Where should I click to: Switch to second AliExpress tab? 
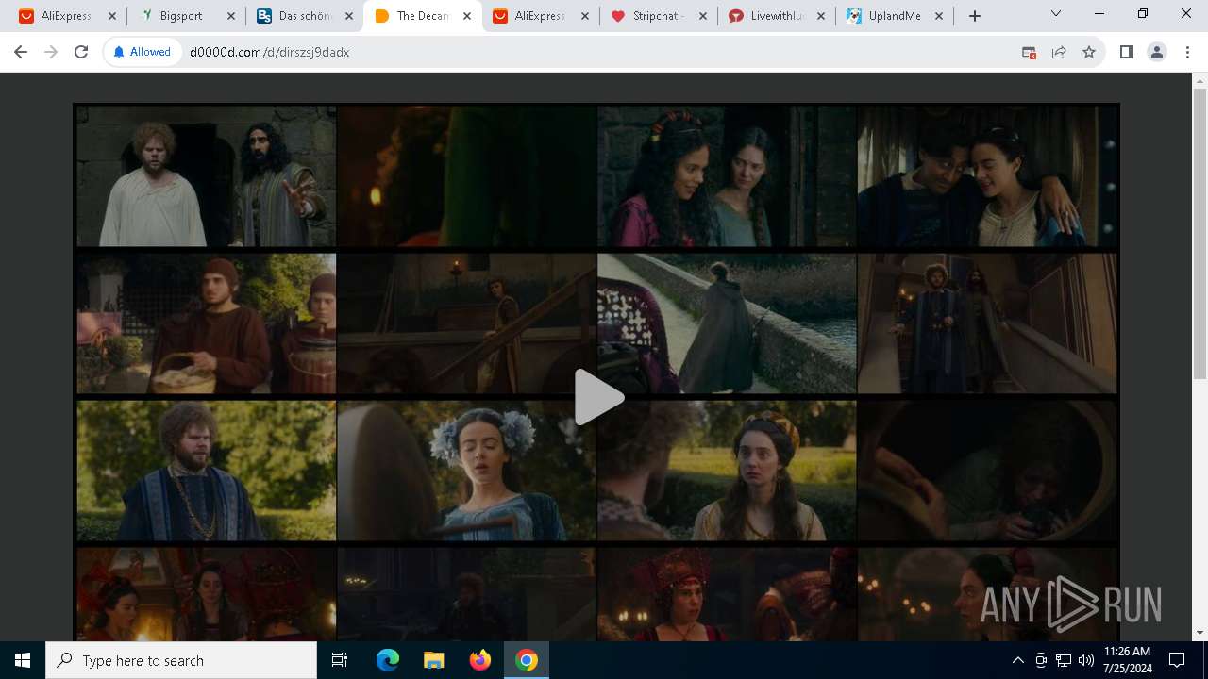pyautogui.click(x=540, y=16)
